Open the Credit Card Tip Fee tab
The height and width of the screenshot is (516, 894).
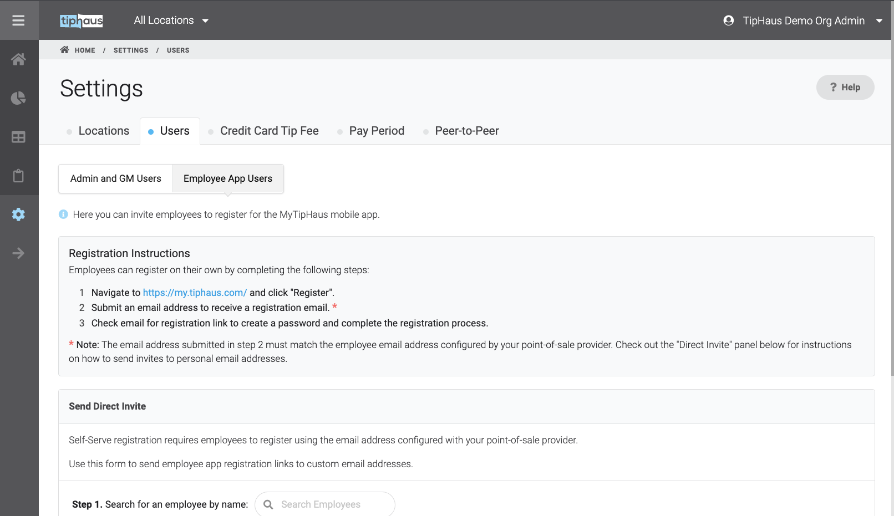coord(269,131)
